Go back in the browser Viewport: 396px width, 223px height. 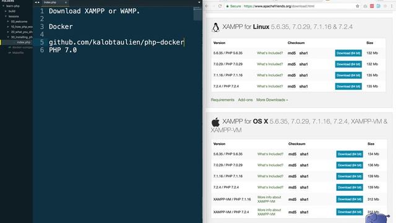[x=207, y=6]
